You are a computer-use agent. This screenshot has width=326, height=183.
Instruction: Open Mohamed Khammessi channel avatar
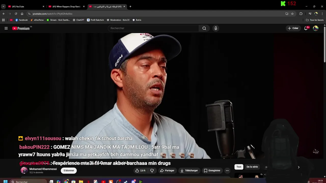click(x=24, y=170)
